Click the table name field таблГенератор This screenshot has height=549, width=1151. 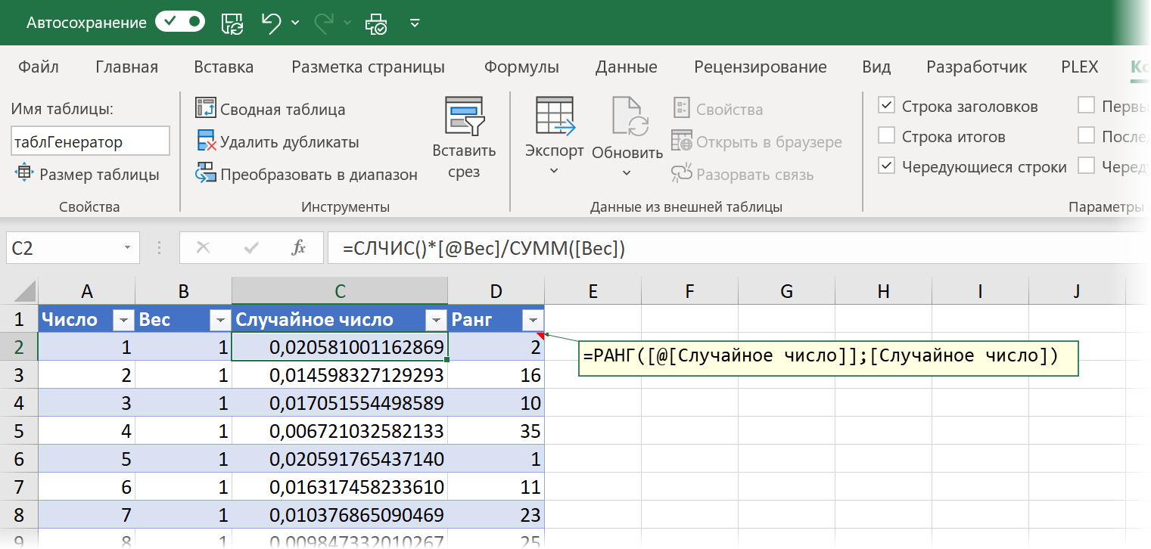(90, 141)
